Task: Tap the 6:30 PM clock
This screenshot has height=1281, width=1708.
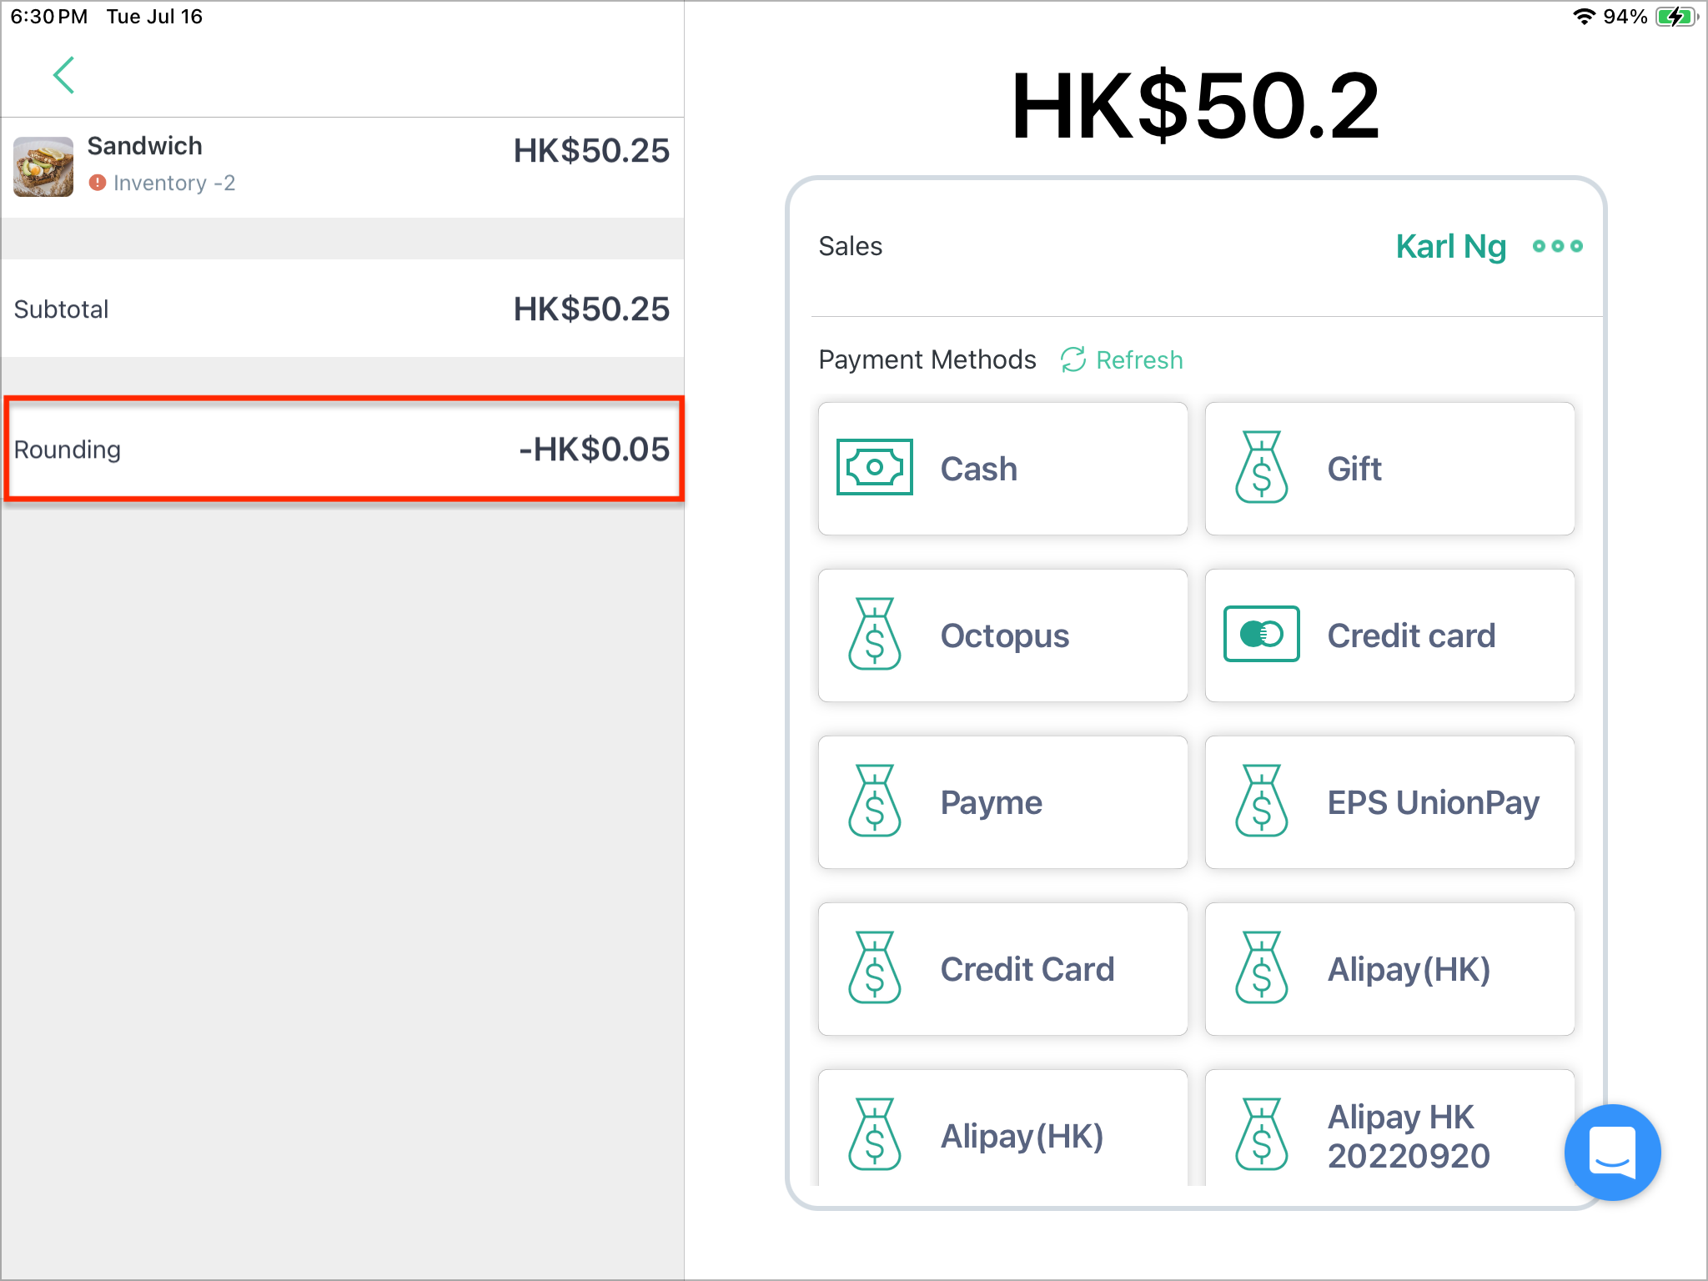Action: point(49,17)
